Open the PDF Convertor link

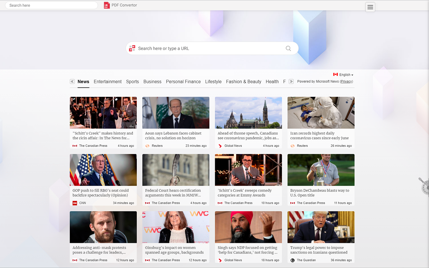pos(124,5)
